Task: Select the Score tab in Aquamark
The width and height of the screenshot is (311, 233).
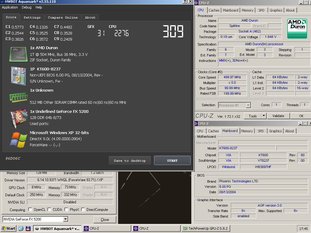Action: (x=11, y=17)
